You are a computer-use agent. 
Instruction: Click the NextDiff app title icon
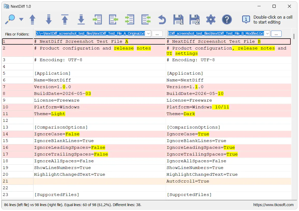(x=6, y=6)
